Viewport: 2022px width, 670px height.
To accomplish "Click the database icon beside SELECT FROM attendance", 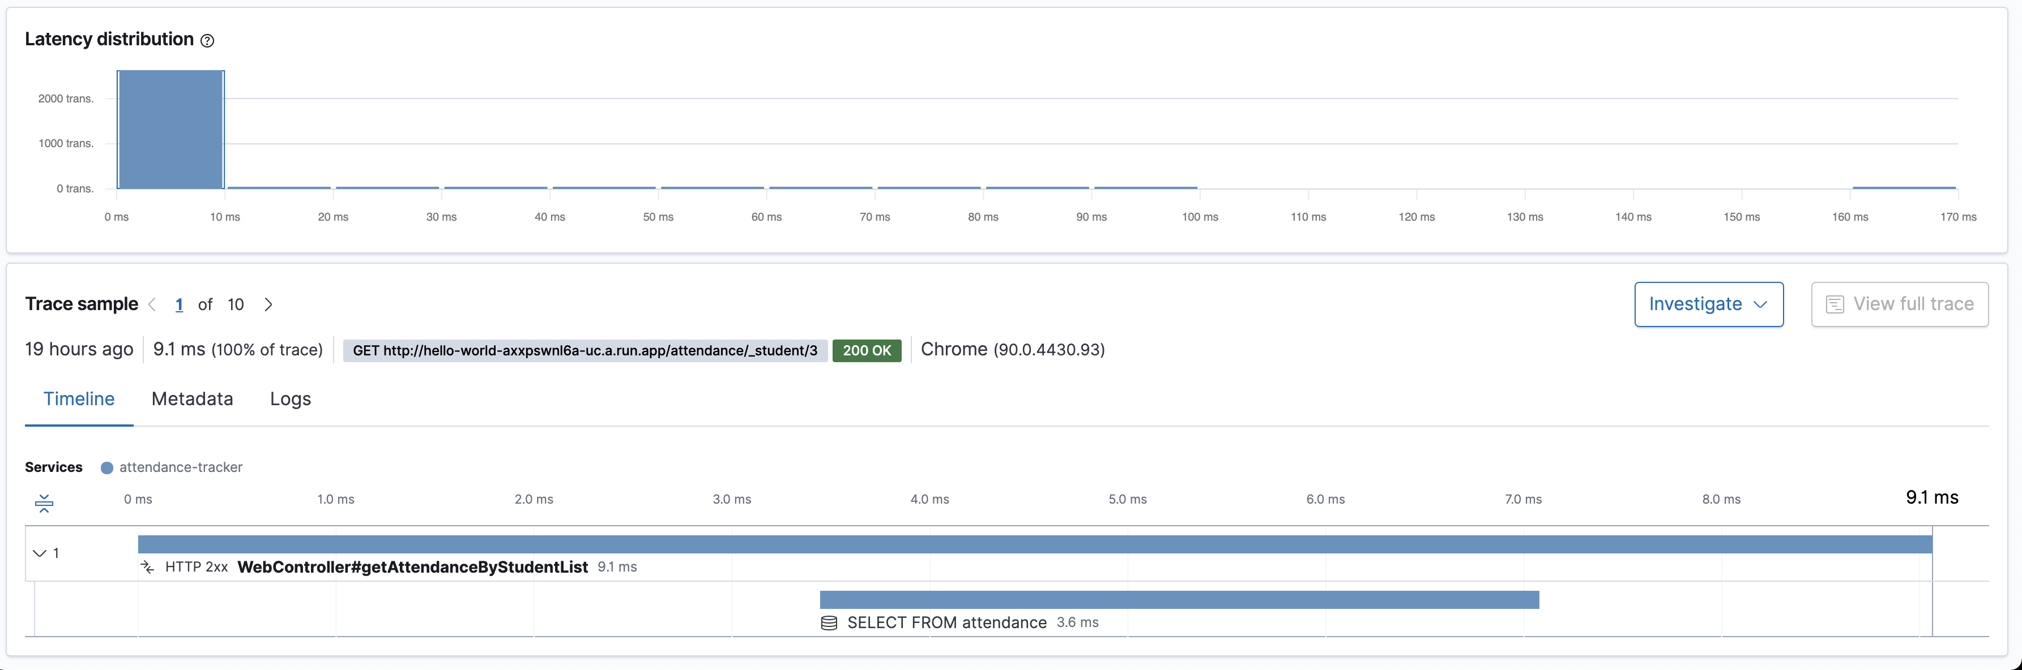I will click(x=829, y=622).
